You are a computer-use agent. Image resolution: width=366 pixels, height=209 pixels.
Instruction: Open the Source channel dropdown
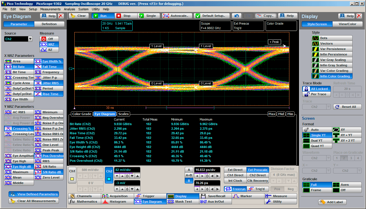[30, 39]
